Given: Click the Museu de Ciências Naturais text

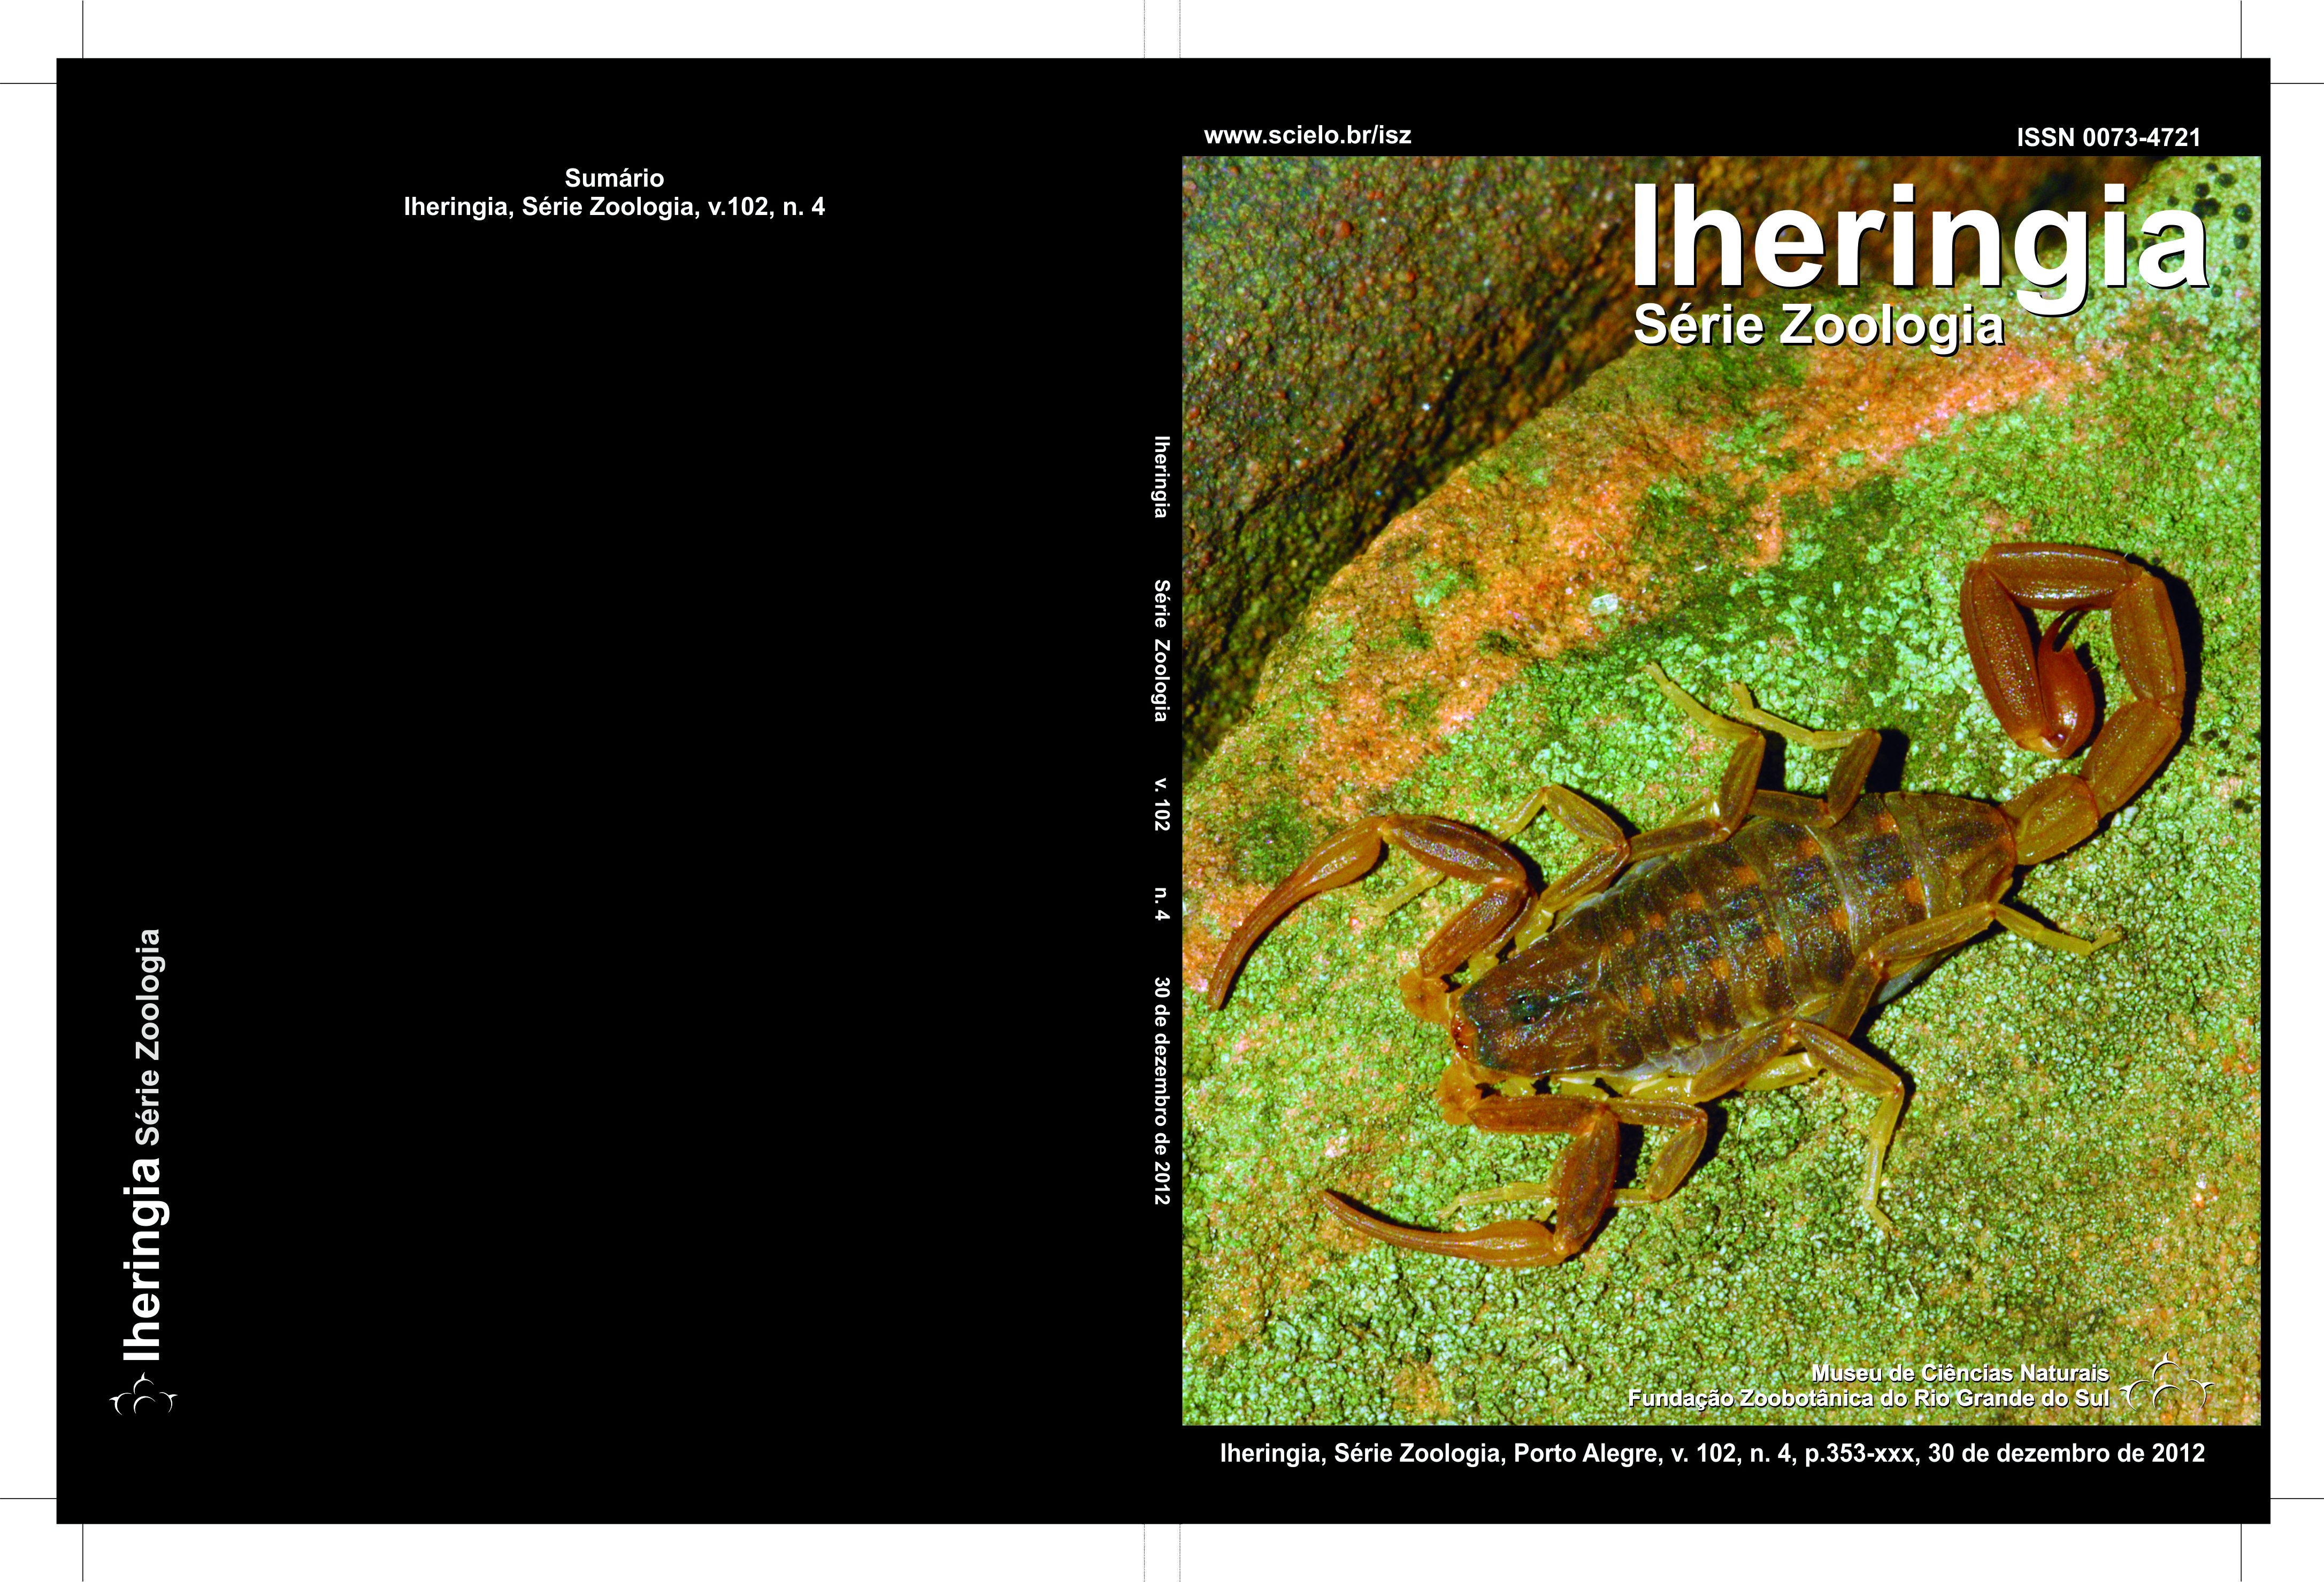Looking at the screenshot, I should tap(1960, 1373).
